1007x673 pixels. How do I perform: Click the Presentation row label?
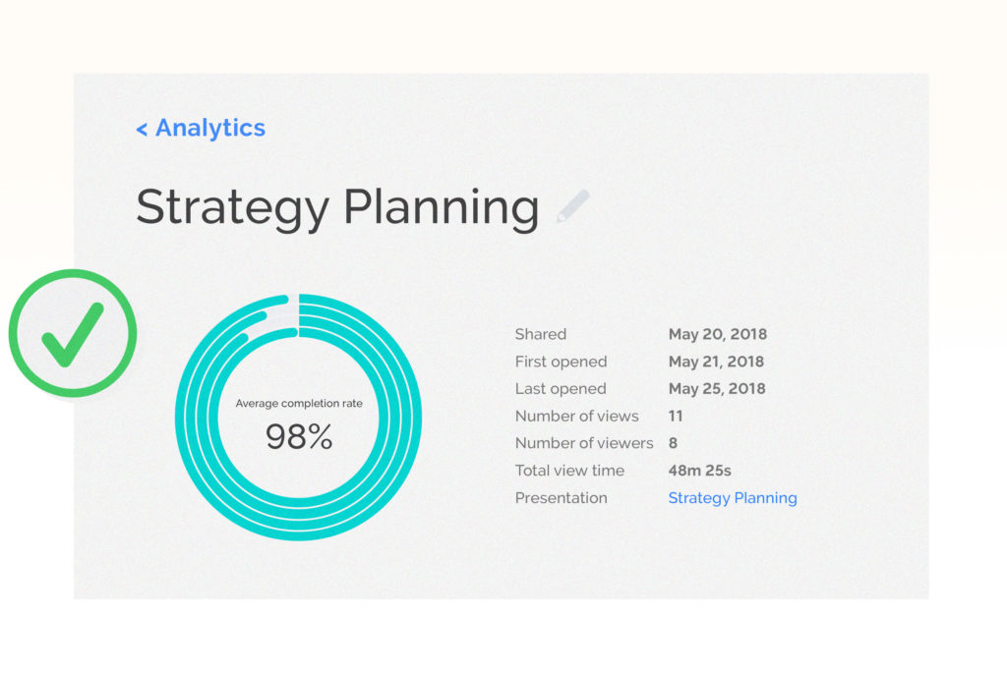[561, 498]
